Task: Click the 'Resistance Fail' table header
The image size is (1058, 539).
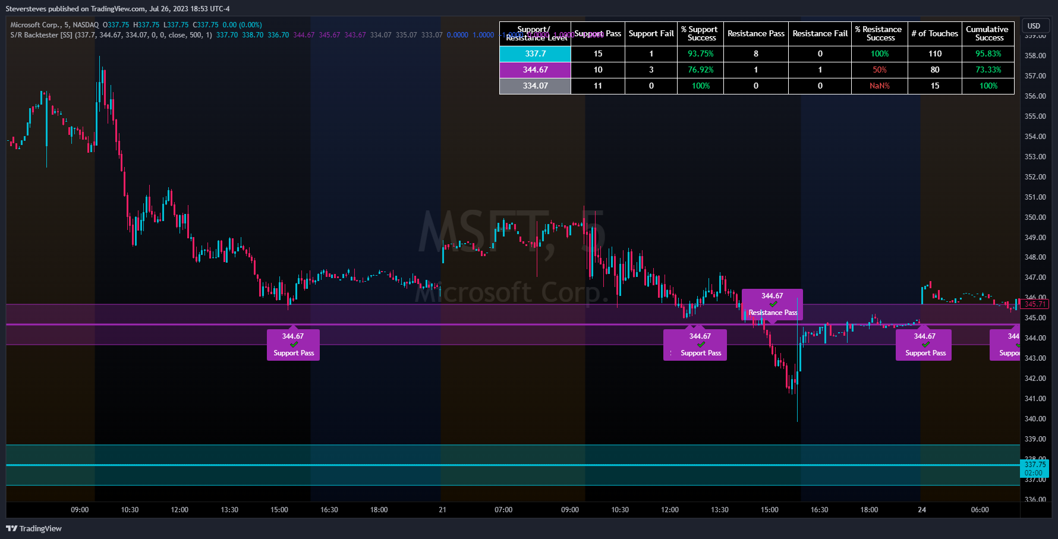Action: tap(820, 34)
